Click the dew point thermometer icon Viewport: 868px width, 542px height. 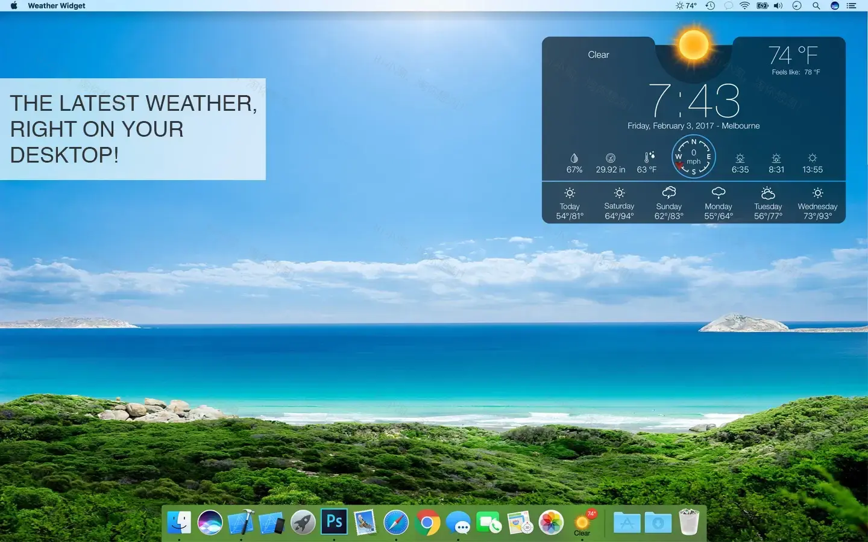[x=647, y=157]
